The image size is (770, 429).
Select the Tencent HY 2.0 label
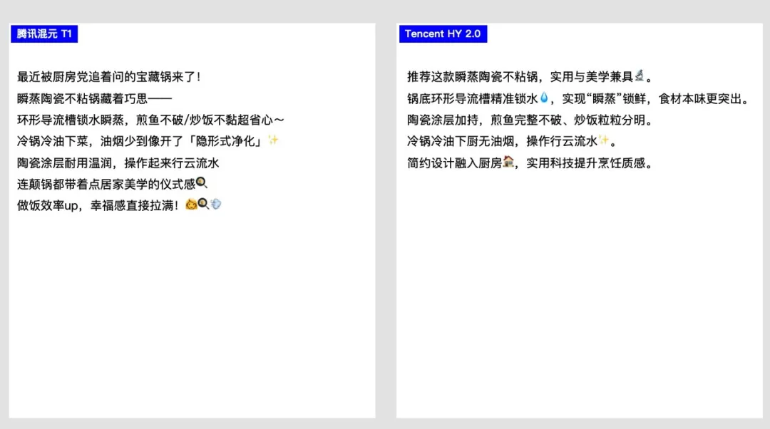443,33
